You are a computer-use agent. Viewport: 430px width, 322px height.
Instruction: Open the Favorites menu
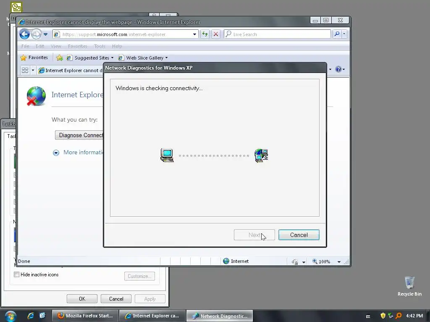click(78, 46)
